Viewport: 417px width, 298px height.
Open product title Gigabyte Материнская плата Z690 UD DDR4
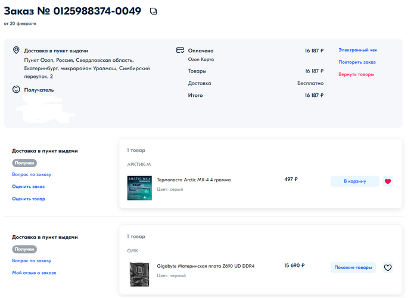coord(206,266)
